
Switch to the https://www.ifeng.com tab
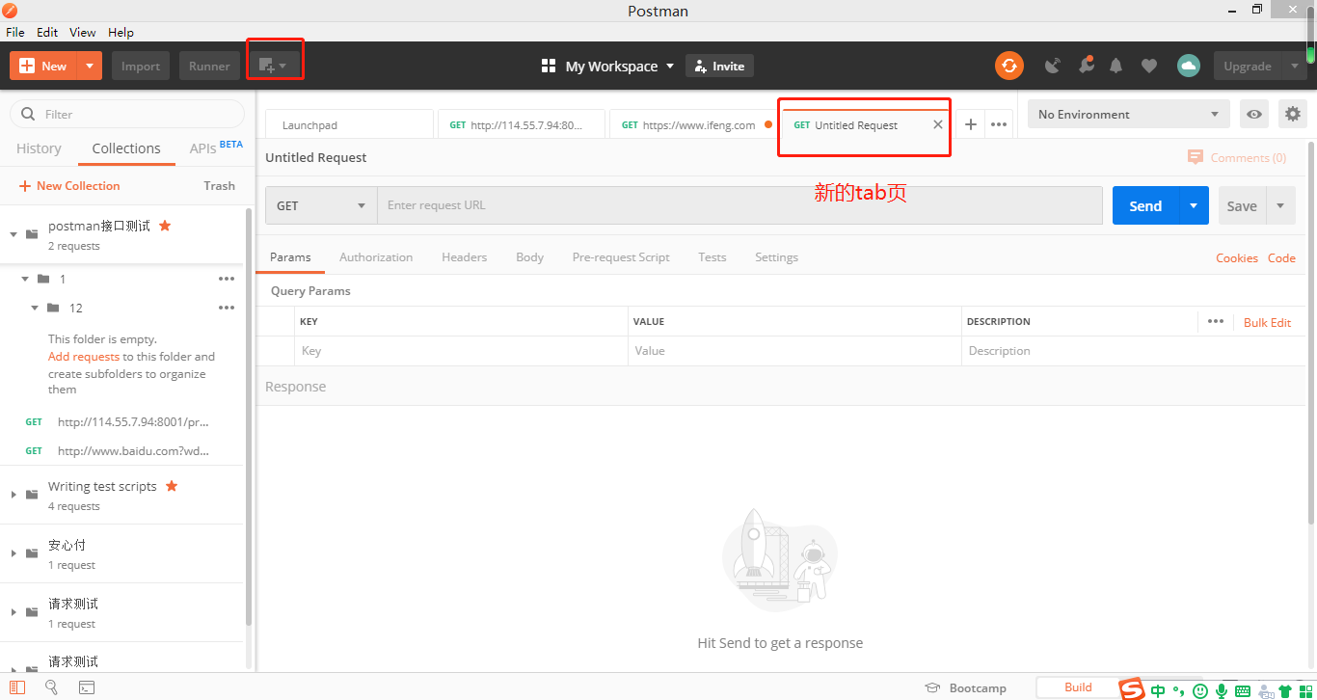[x=694, y=124]
